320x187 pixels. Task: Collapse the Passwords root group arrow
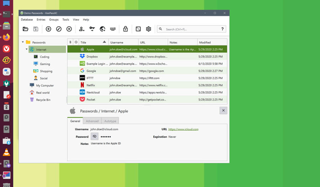point(23,42)
